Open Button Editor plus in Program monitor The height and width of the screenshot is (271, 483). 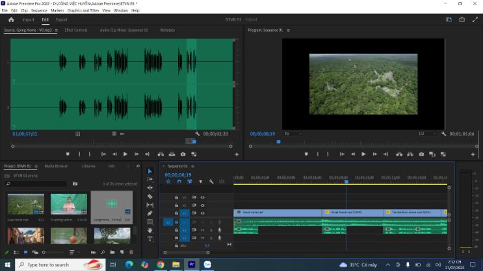(473, 154)
